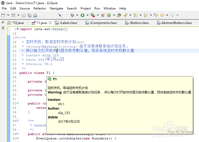Click the Restore view icon in left sidebar
The width and height of the screenshot is (199, 142).
click(x=3, y=22)
